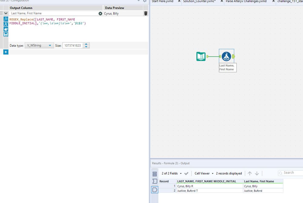Click cell Justice, Buford T
Screen dimensions: 303x203
[210, 191]
